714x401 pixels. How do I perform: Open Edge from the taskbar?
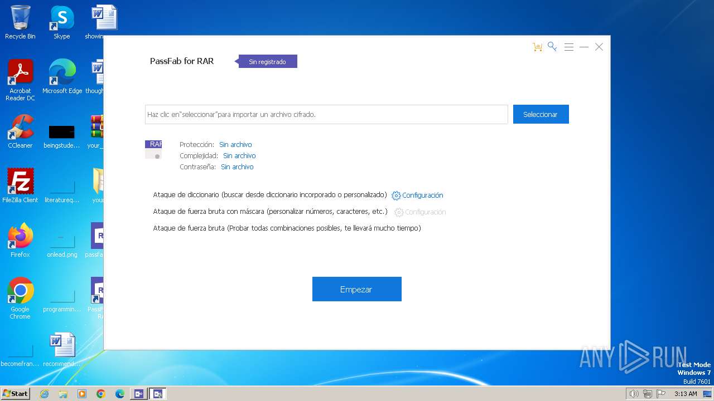coord(120,394)
